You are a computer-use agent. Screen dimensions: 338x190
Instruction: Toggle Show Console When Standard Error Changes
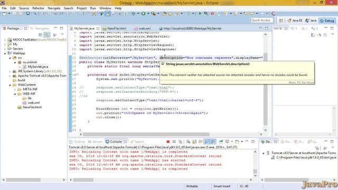[213, 141]
